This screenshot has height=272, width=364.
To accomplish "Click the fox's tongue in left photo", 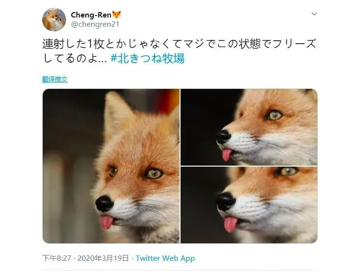I will (x=107, y=222).
